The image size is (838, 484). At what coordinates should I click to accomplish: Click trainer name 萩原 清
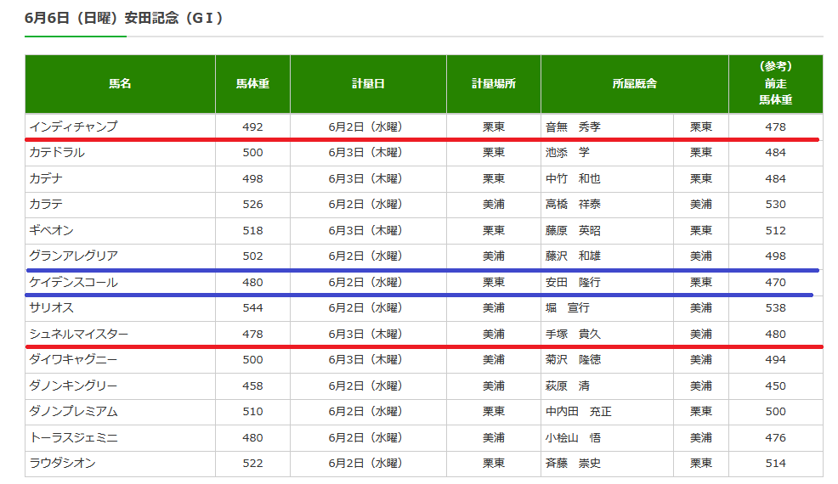click(x=568, y=386)
